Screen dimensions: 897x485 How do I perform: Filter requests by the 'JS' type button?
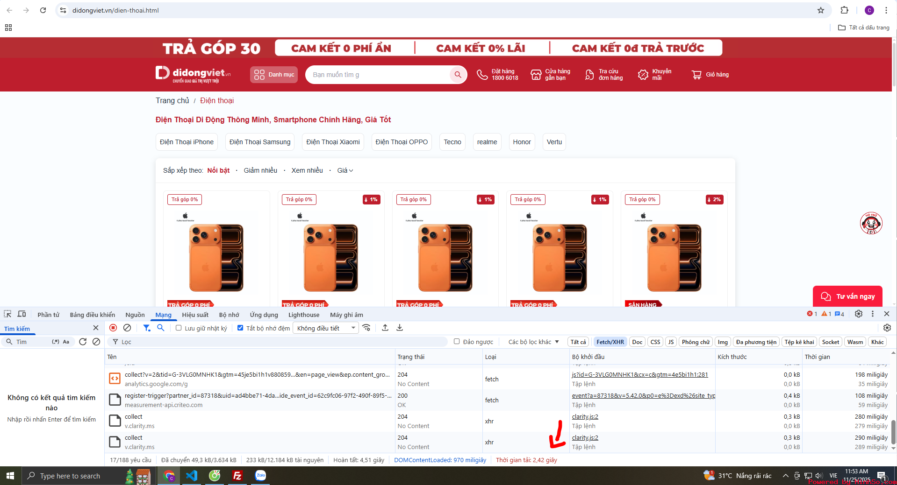pyautogui.click(x=671, y=342)
